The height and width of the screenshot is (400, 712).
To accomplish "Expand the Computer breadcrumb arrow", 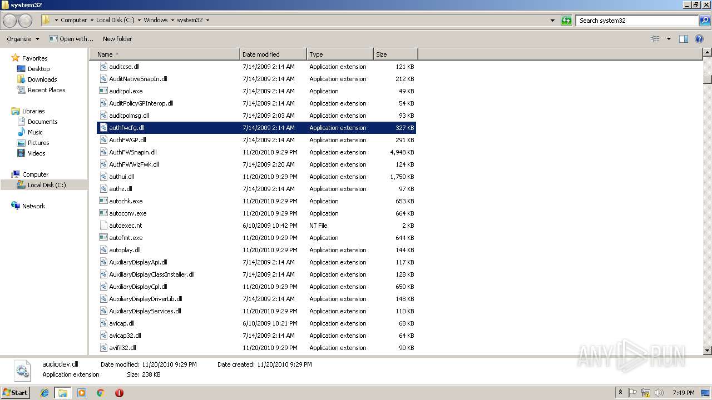I will 92,20.
